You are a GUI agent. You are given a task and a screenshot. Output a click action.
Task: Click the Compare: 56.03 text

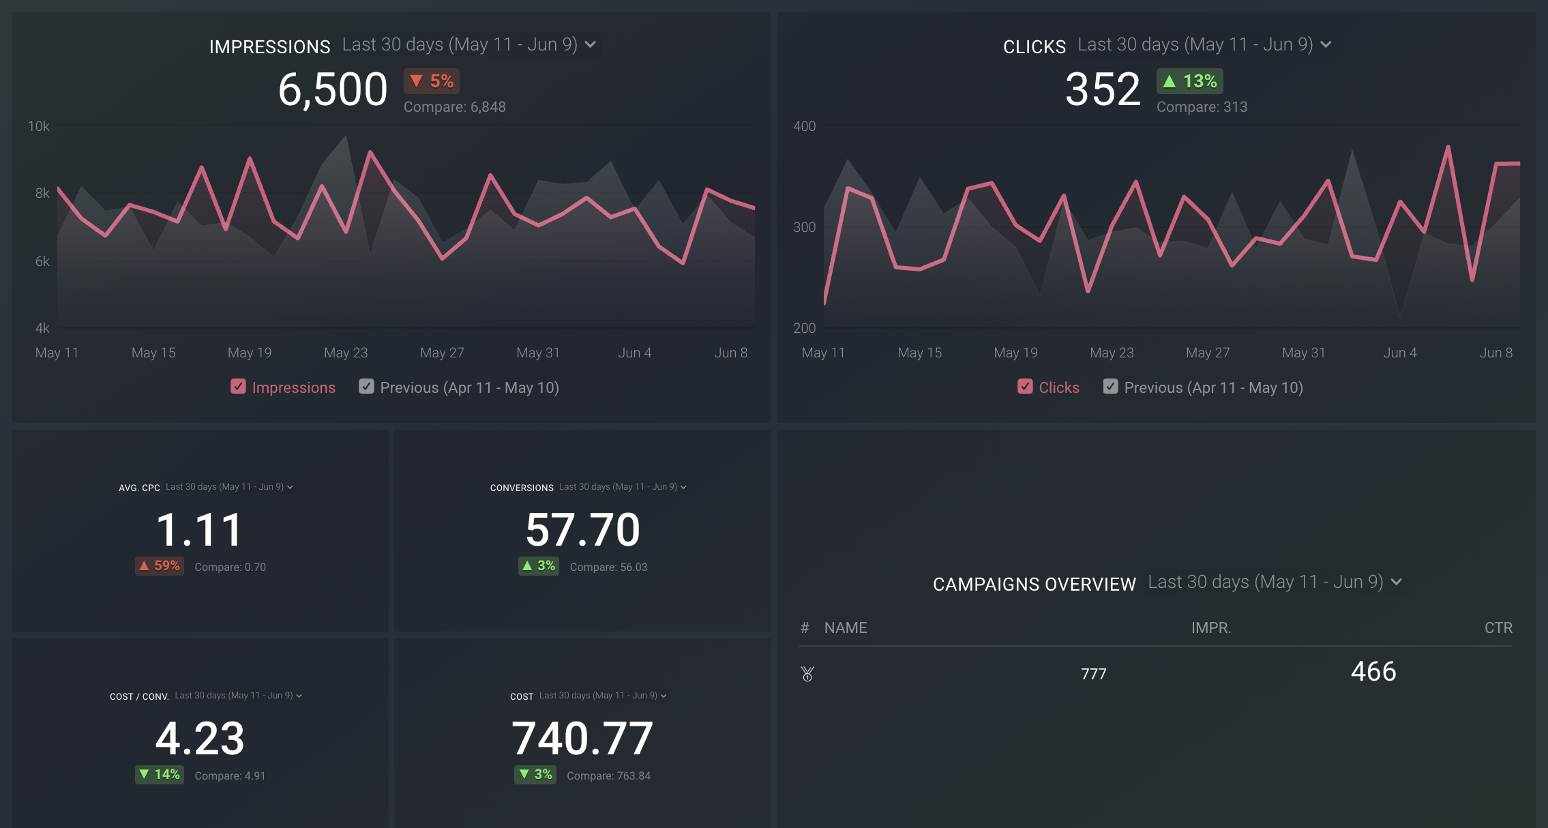coord(609,567)
